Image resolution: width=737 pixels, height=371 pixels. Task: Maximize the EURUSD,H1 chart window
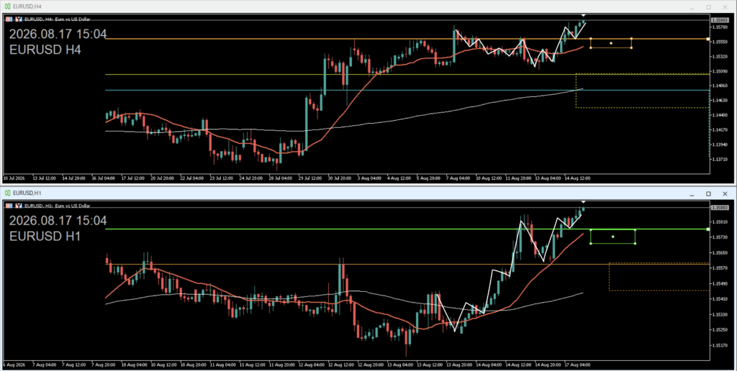coord(708,193)
